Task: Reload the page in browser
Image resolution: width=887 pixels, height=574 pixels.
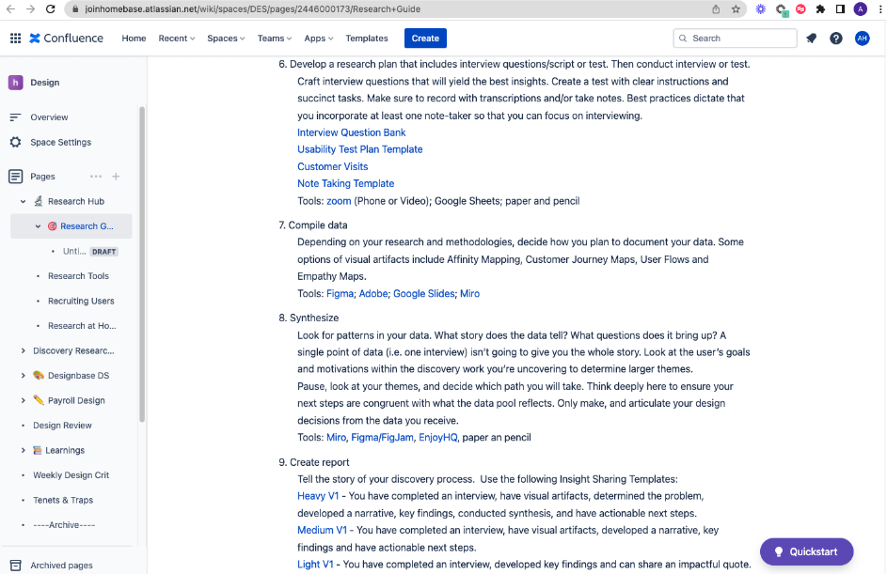Action: [x=51, y=9]
